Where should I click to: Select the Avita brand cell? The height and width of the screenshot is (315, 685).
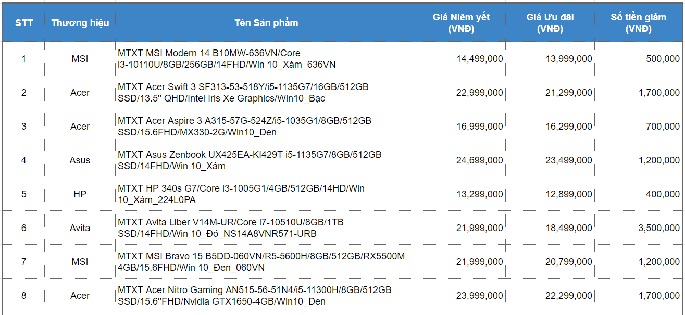click(80, 228)
